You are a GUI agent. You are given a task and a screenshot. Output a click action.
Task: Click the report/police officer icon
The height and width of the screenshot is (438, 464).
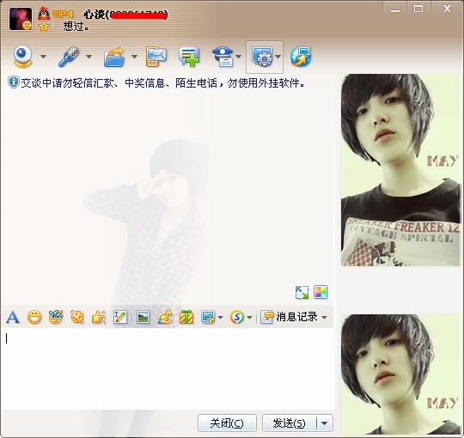(x=223, y=57)
